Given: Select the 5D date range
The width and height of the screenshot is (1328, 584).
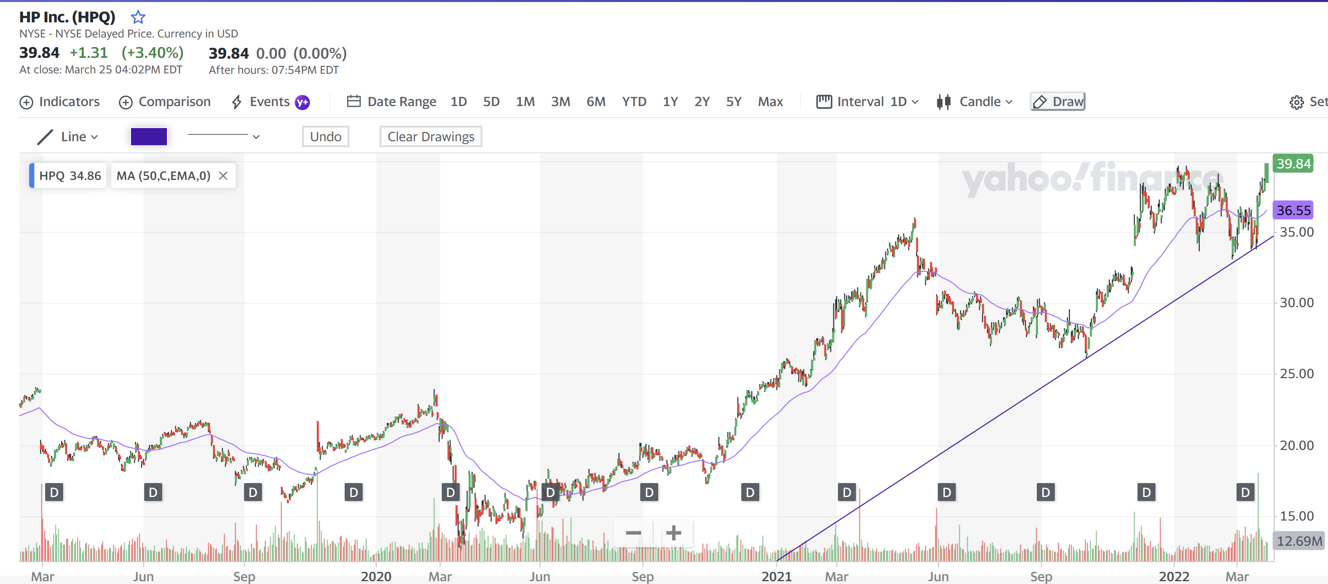Looking at the screenshot, I should [x=491, y=102].
